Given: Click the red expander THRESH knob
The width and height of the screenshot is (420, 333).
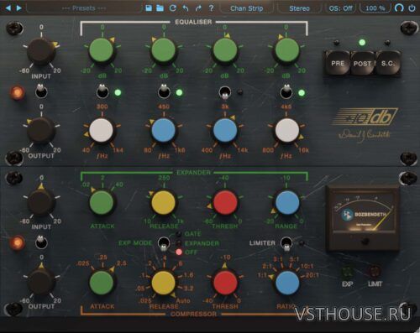Looking at the screenshot, I should coord(225,202).
